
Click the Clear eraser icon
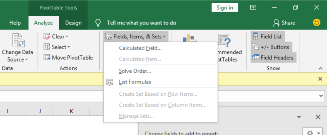pos(47,37)
